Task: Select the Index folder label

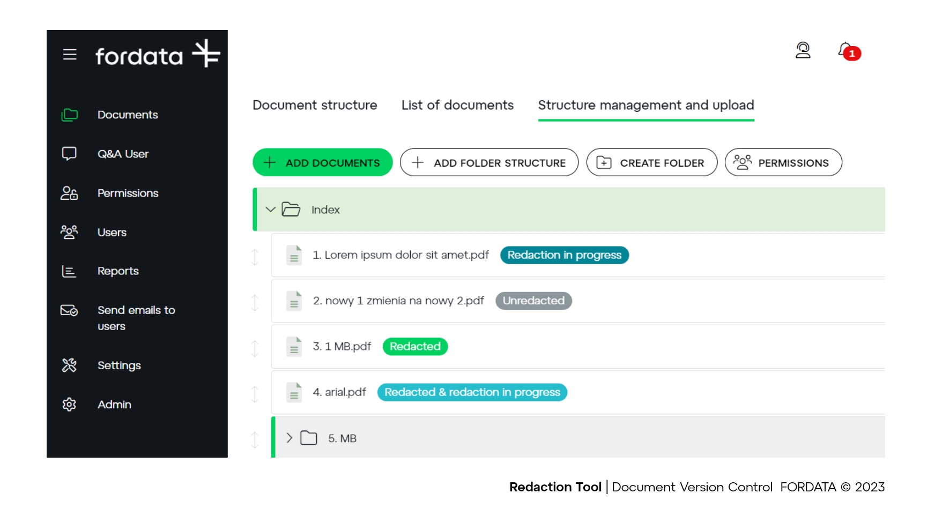Action: coord(325,210)
